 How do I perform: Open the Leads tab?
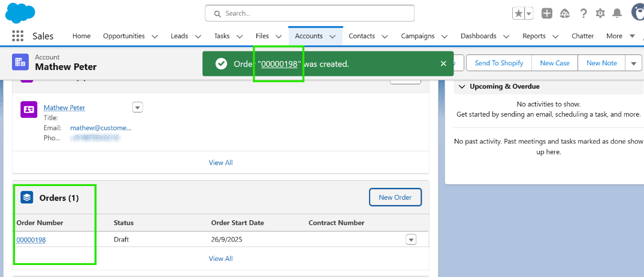pyautogui.click(x=179, y=36)
